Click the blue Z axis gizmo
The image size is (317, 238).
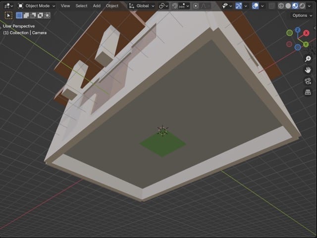pyautogui.click(x=298, y=30)
